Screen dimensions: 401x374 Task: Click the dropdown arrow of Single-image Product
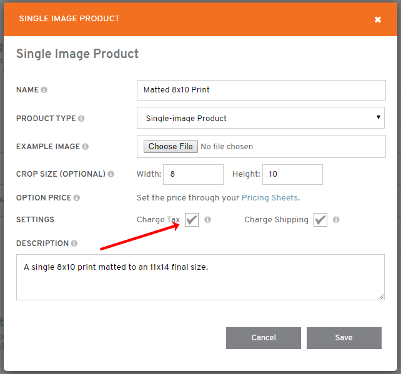(x=379, y=117)
